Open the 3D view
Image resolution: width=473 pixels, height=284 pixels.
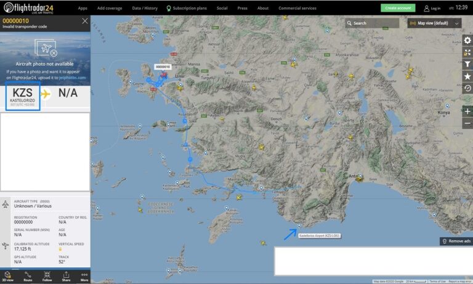8,276
